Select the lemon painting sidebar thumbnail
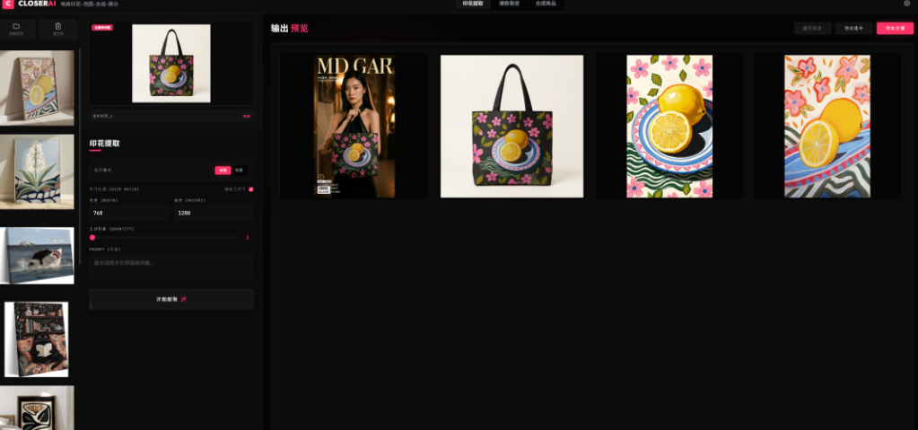Screen dimensions: 918x430 tap(37, 88)
